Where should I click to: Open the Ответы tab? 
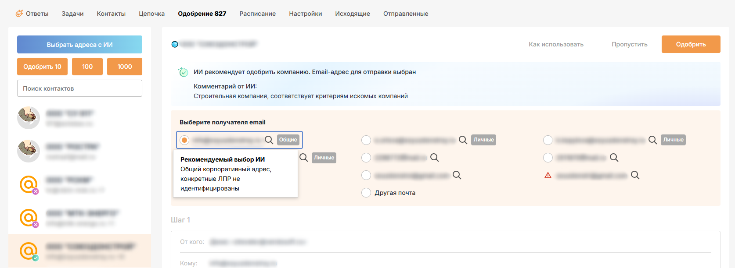pos(37,14)
